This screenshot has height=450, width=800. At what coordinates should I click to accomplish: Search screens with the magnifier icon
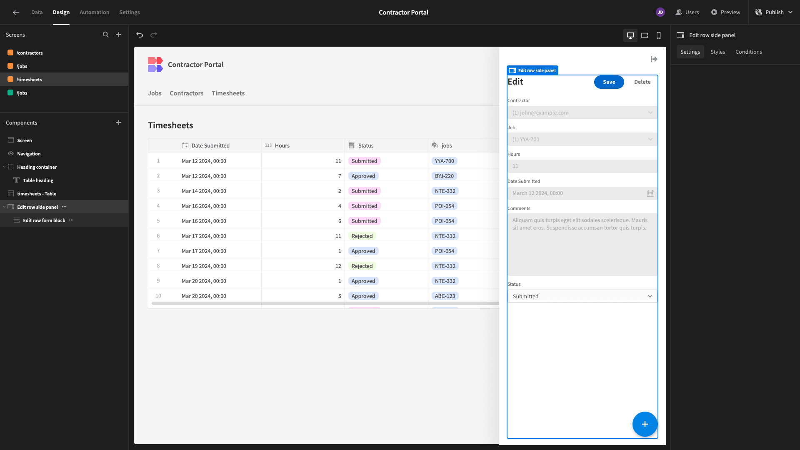(x=106, y=35)
